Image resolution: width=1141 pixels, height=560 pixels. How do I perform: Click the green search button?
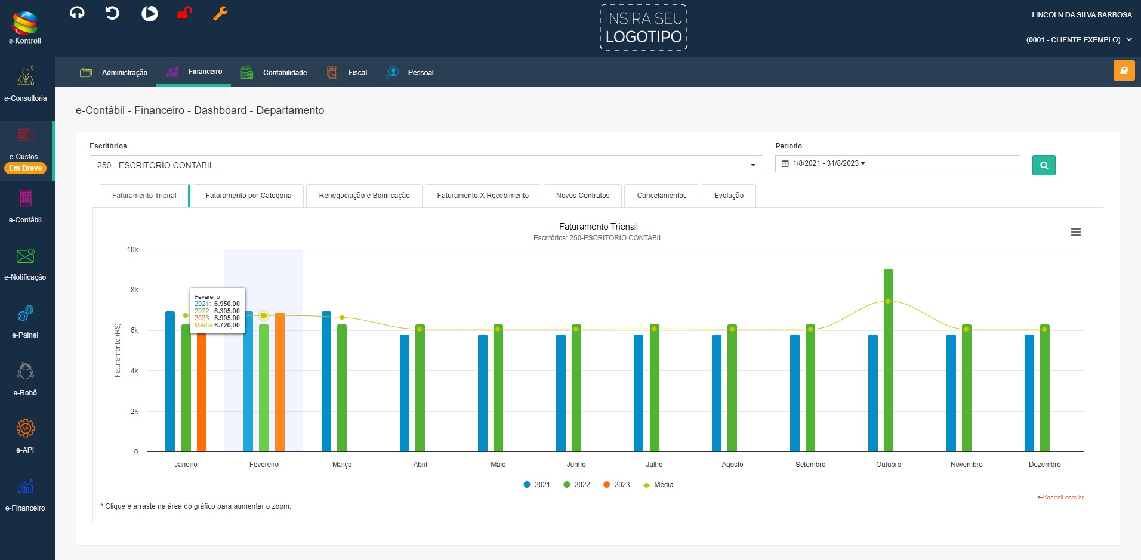tap(1044, 165)
